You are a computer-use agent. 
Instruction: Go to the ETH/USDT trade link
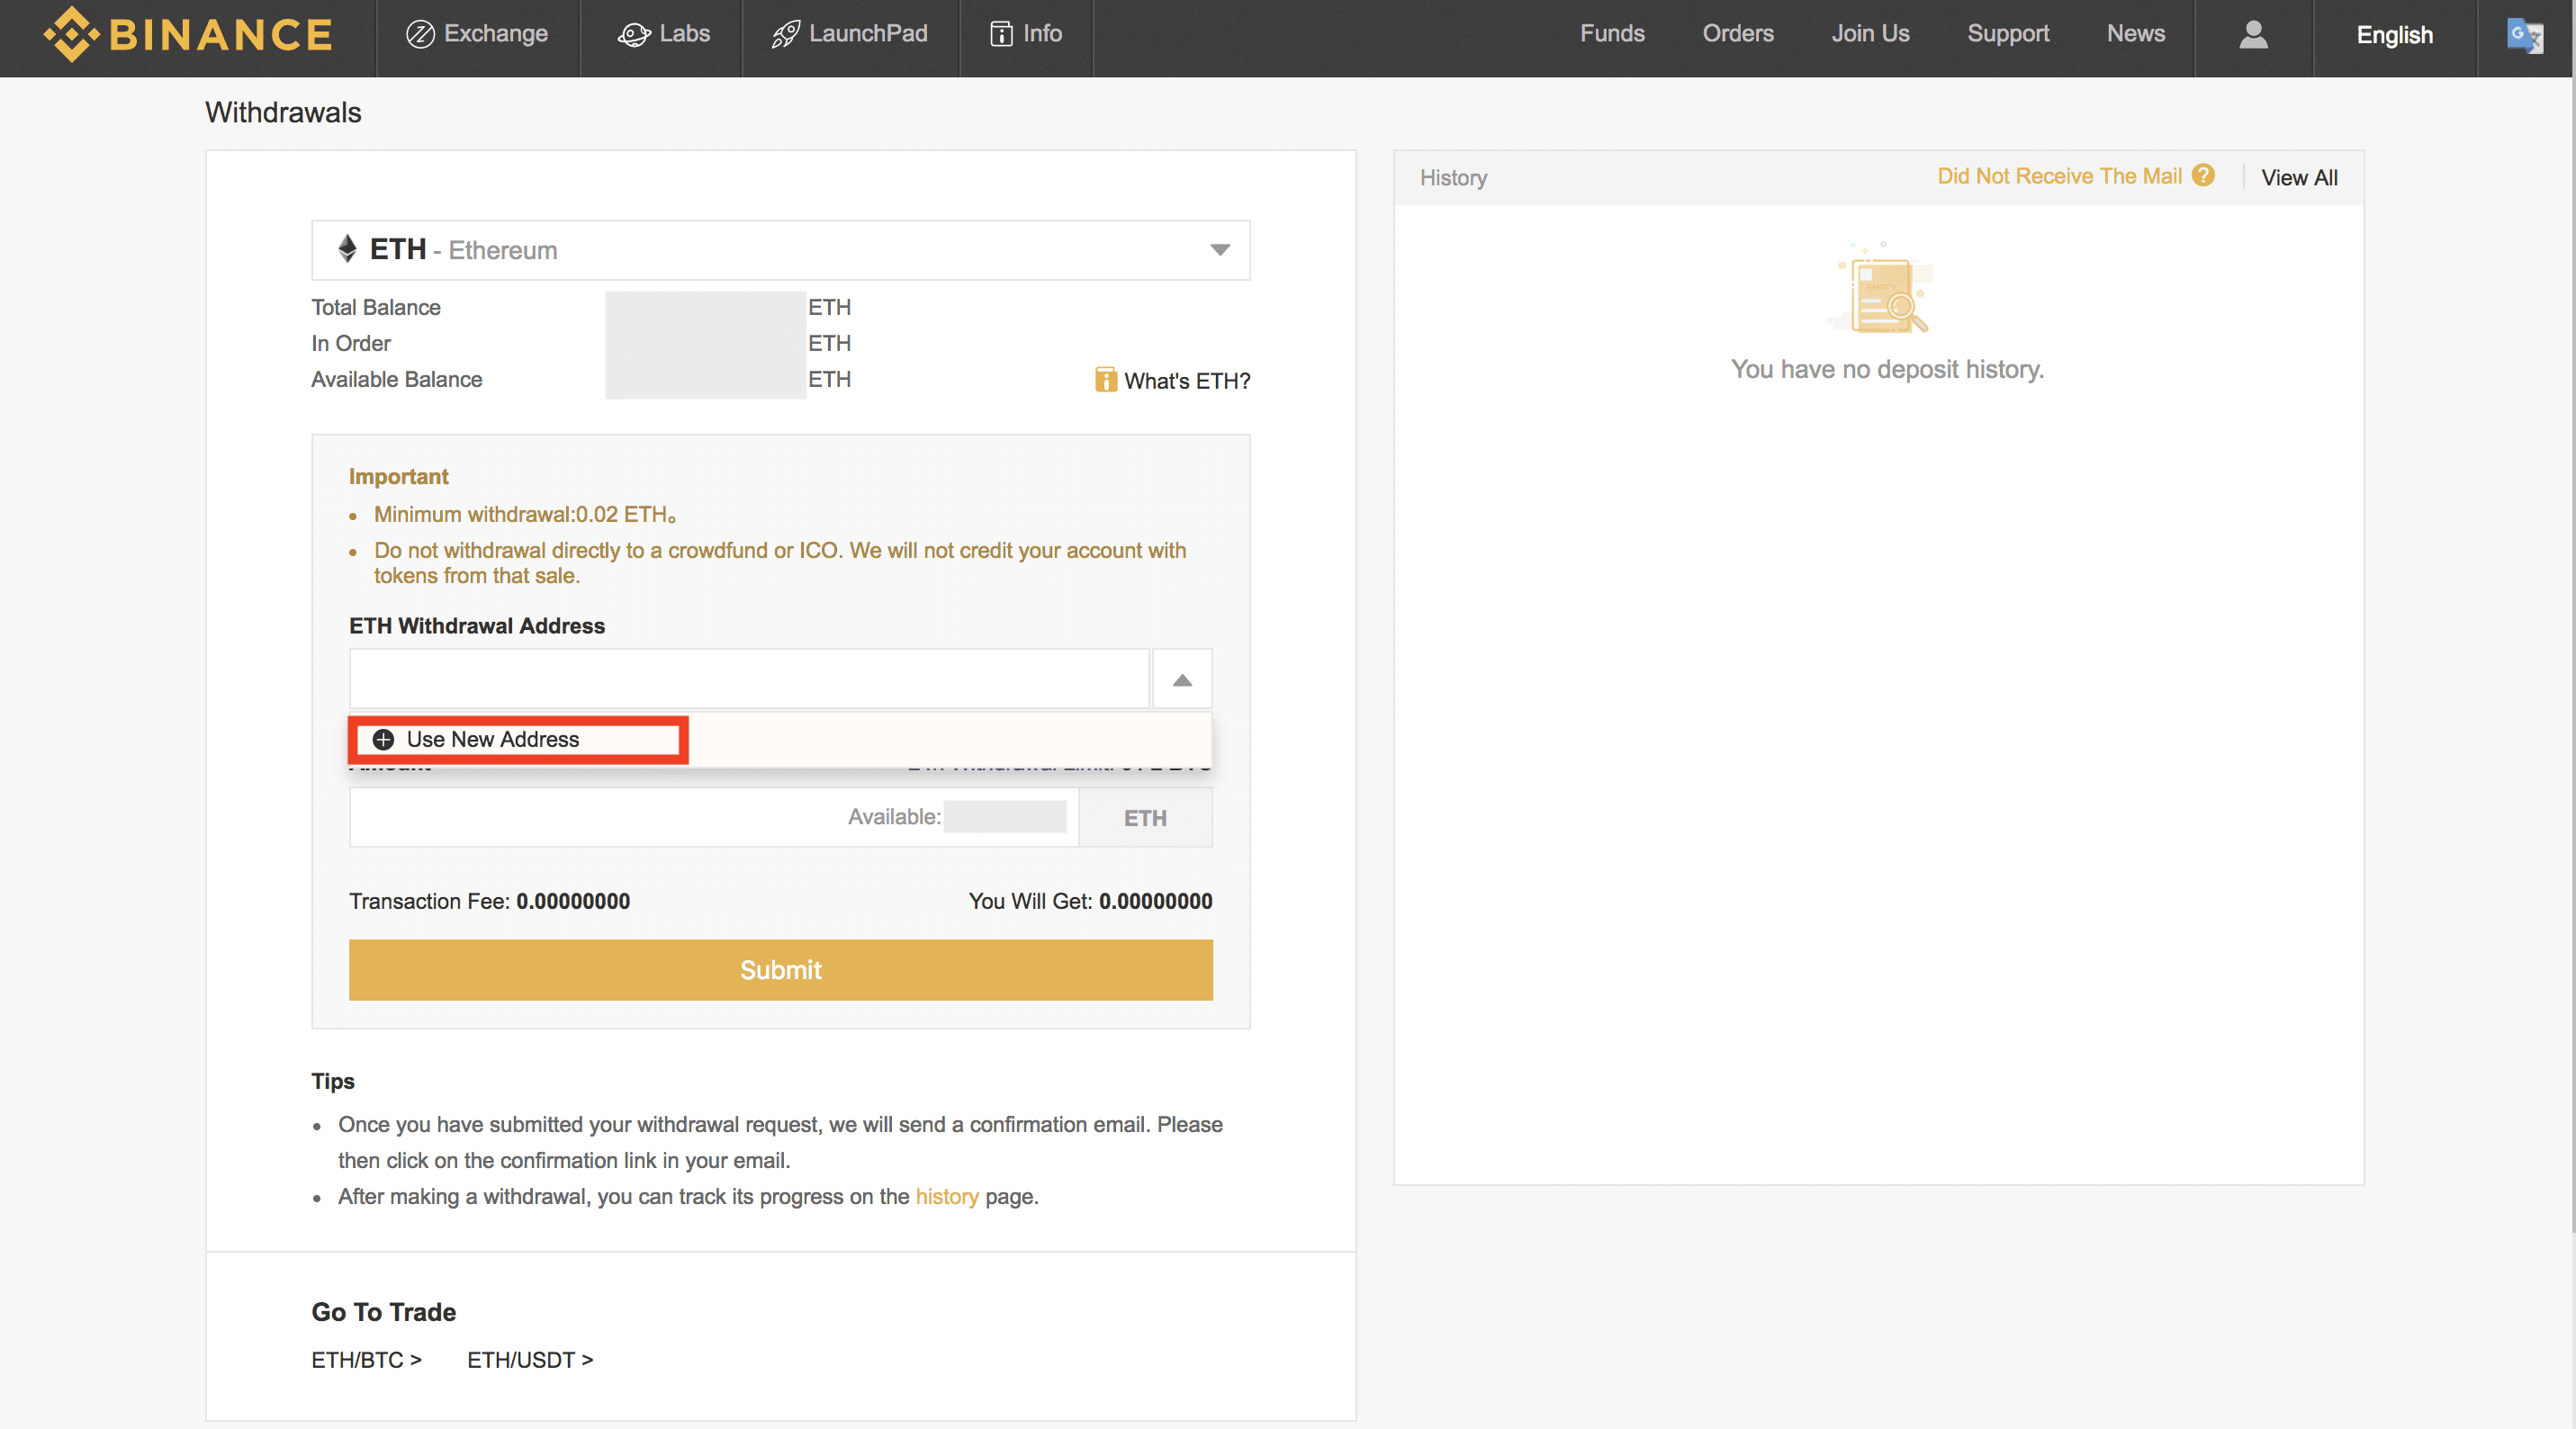(530, 1360)
